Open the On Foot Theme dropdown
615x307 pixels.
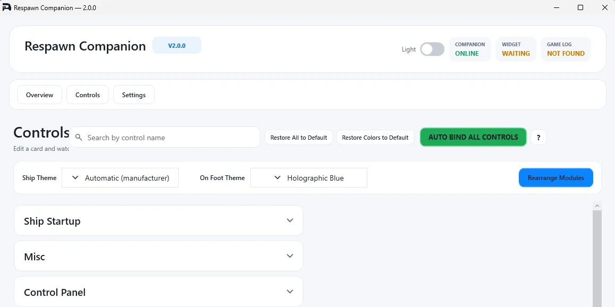click(x=309, y=178)
